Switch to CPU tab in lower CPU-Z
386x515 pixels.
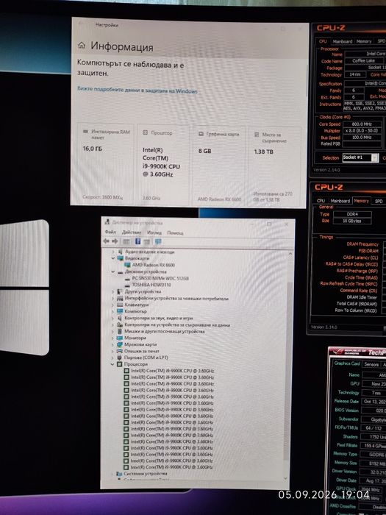(x=321, y=201)
